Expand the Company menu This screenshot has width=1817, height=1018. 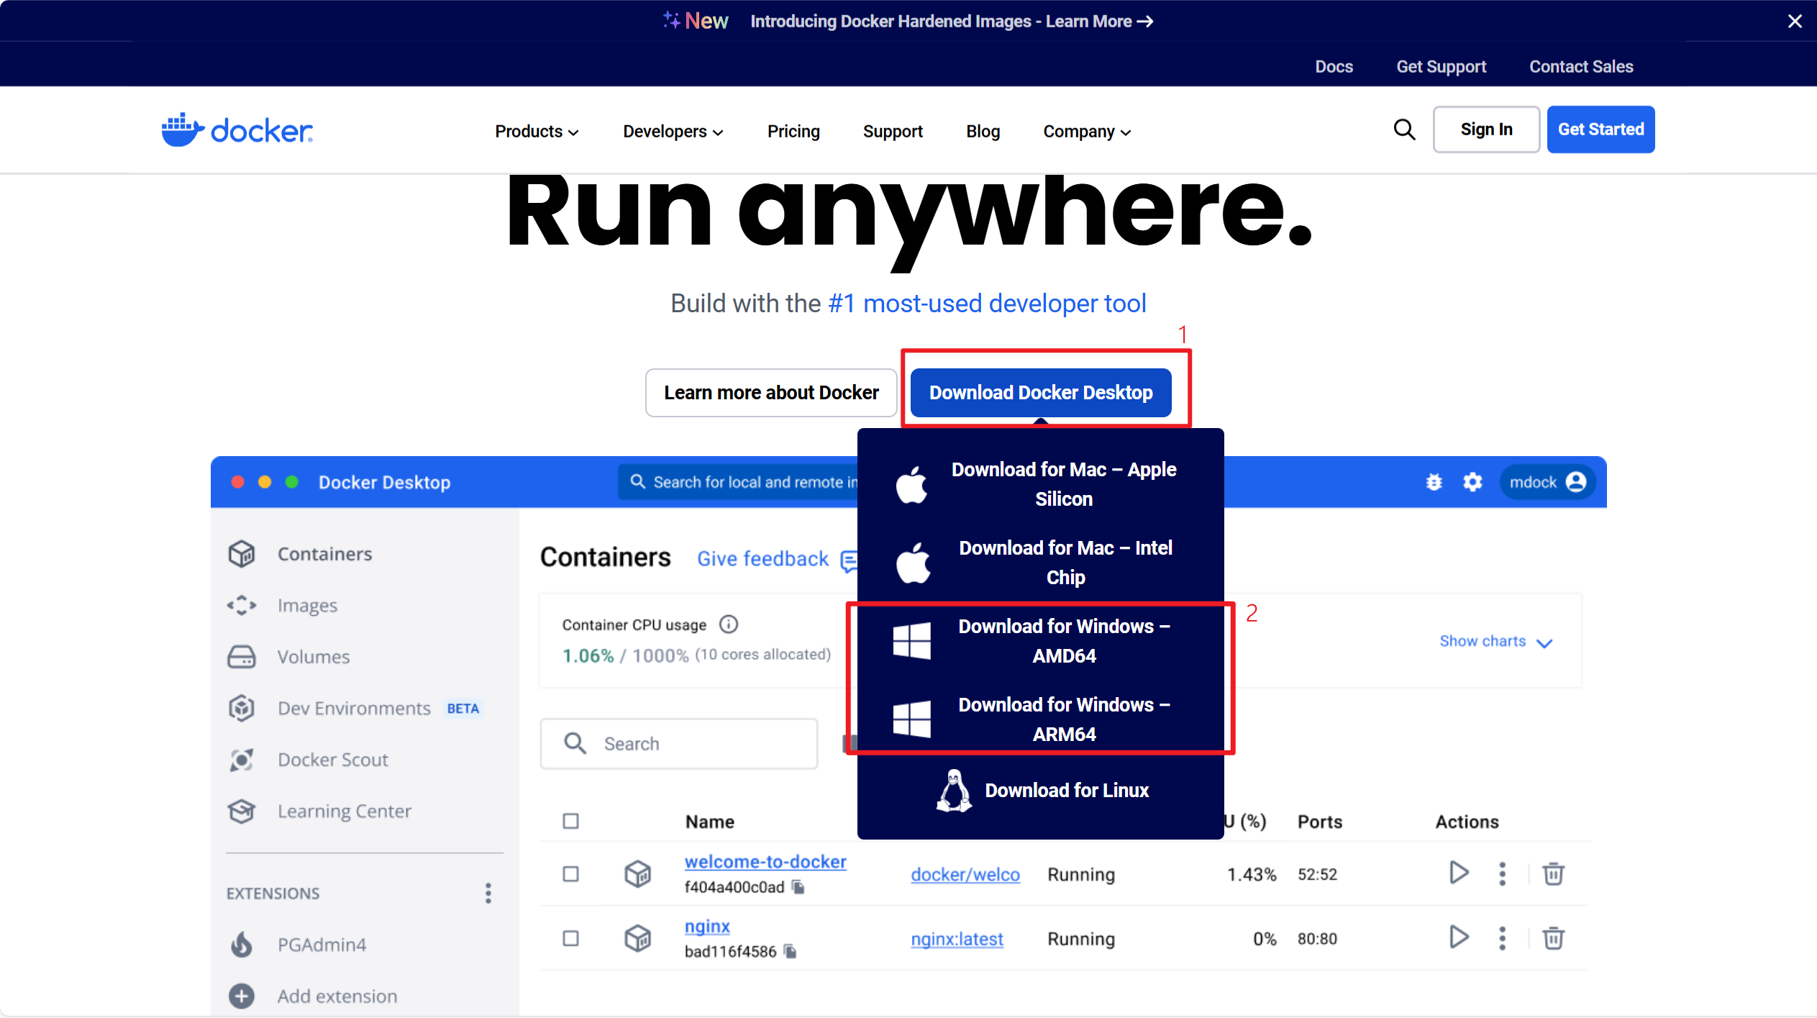(1087, 132)
